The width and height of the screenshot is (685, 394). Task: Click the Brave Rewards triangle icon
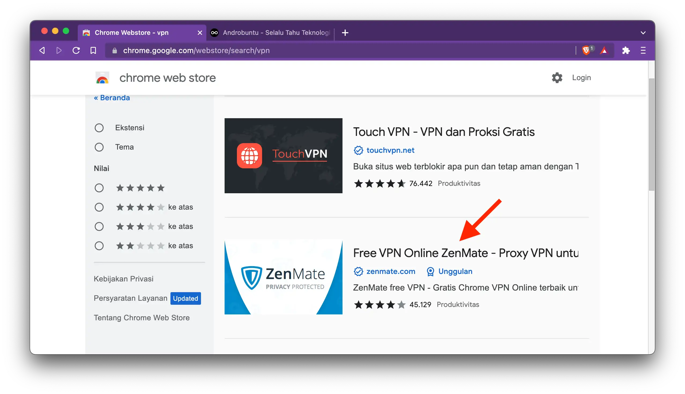(604, 50)
